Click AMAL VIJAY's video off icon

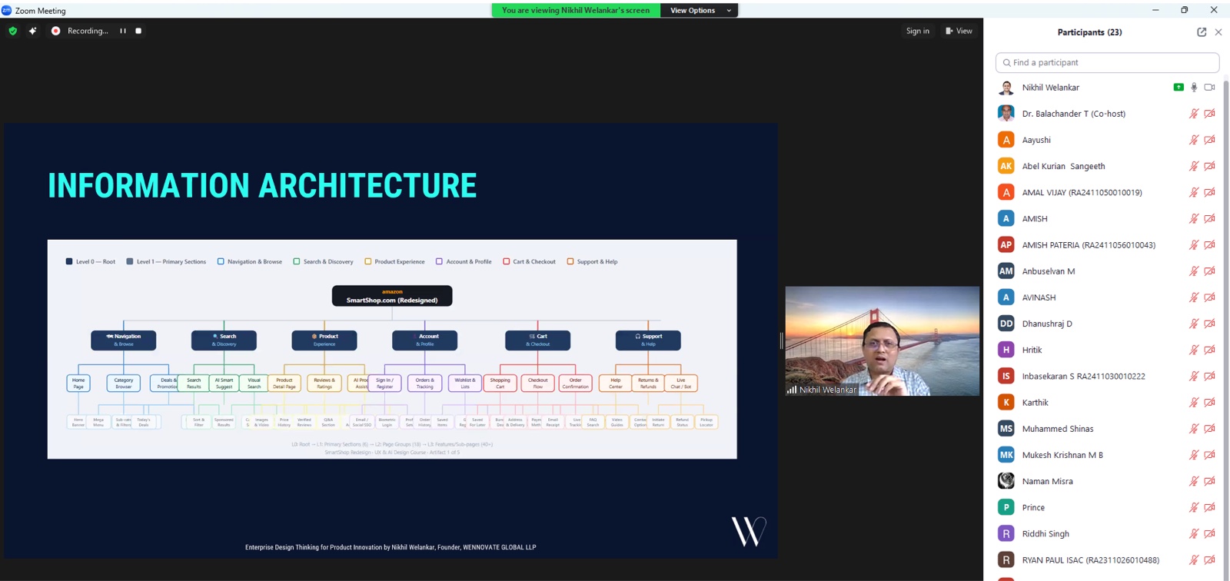1209,192
